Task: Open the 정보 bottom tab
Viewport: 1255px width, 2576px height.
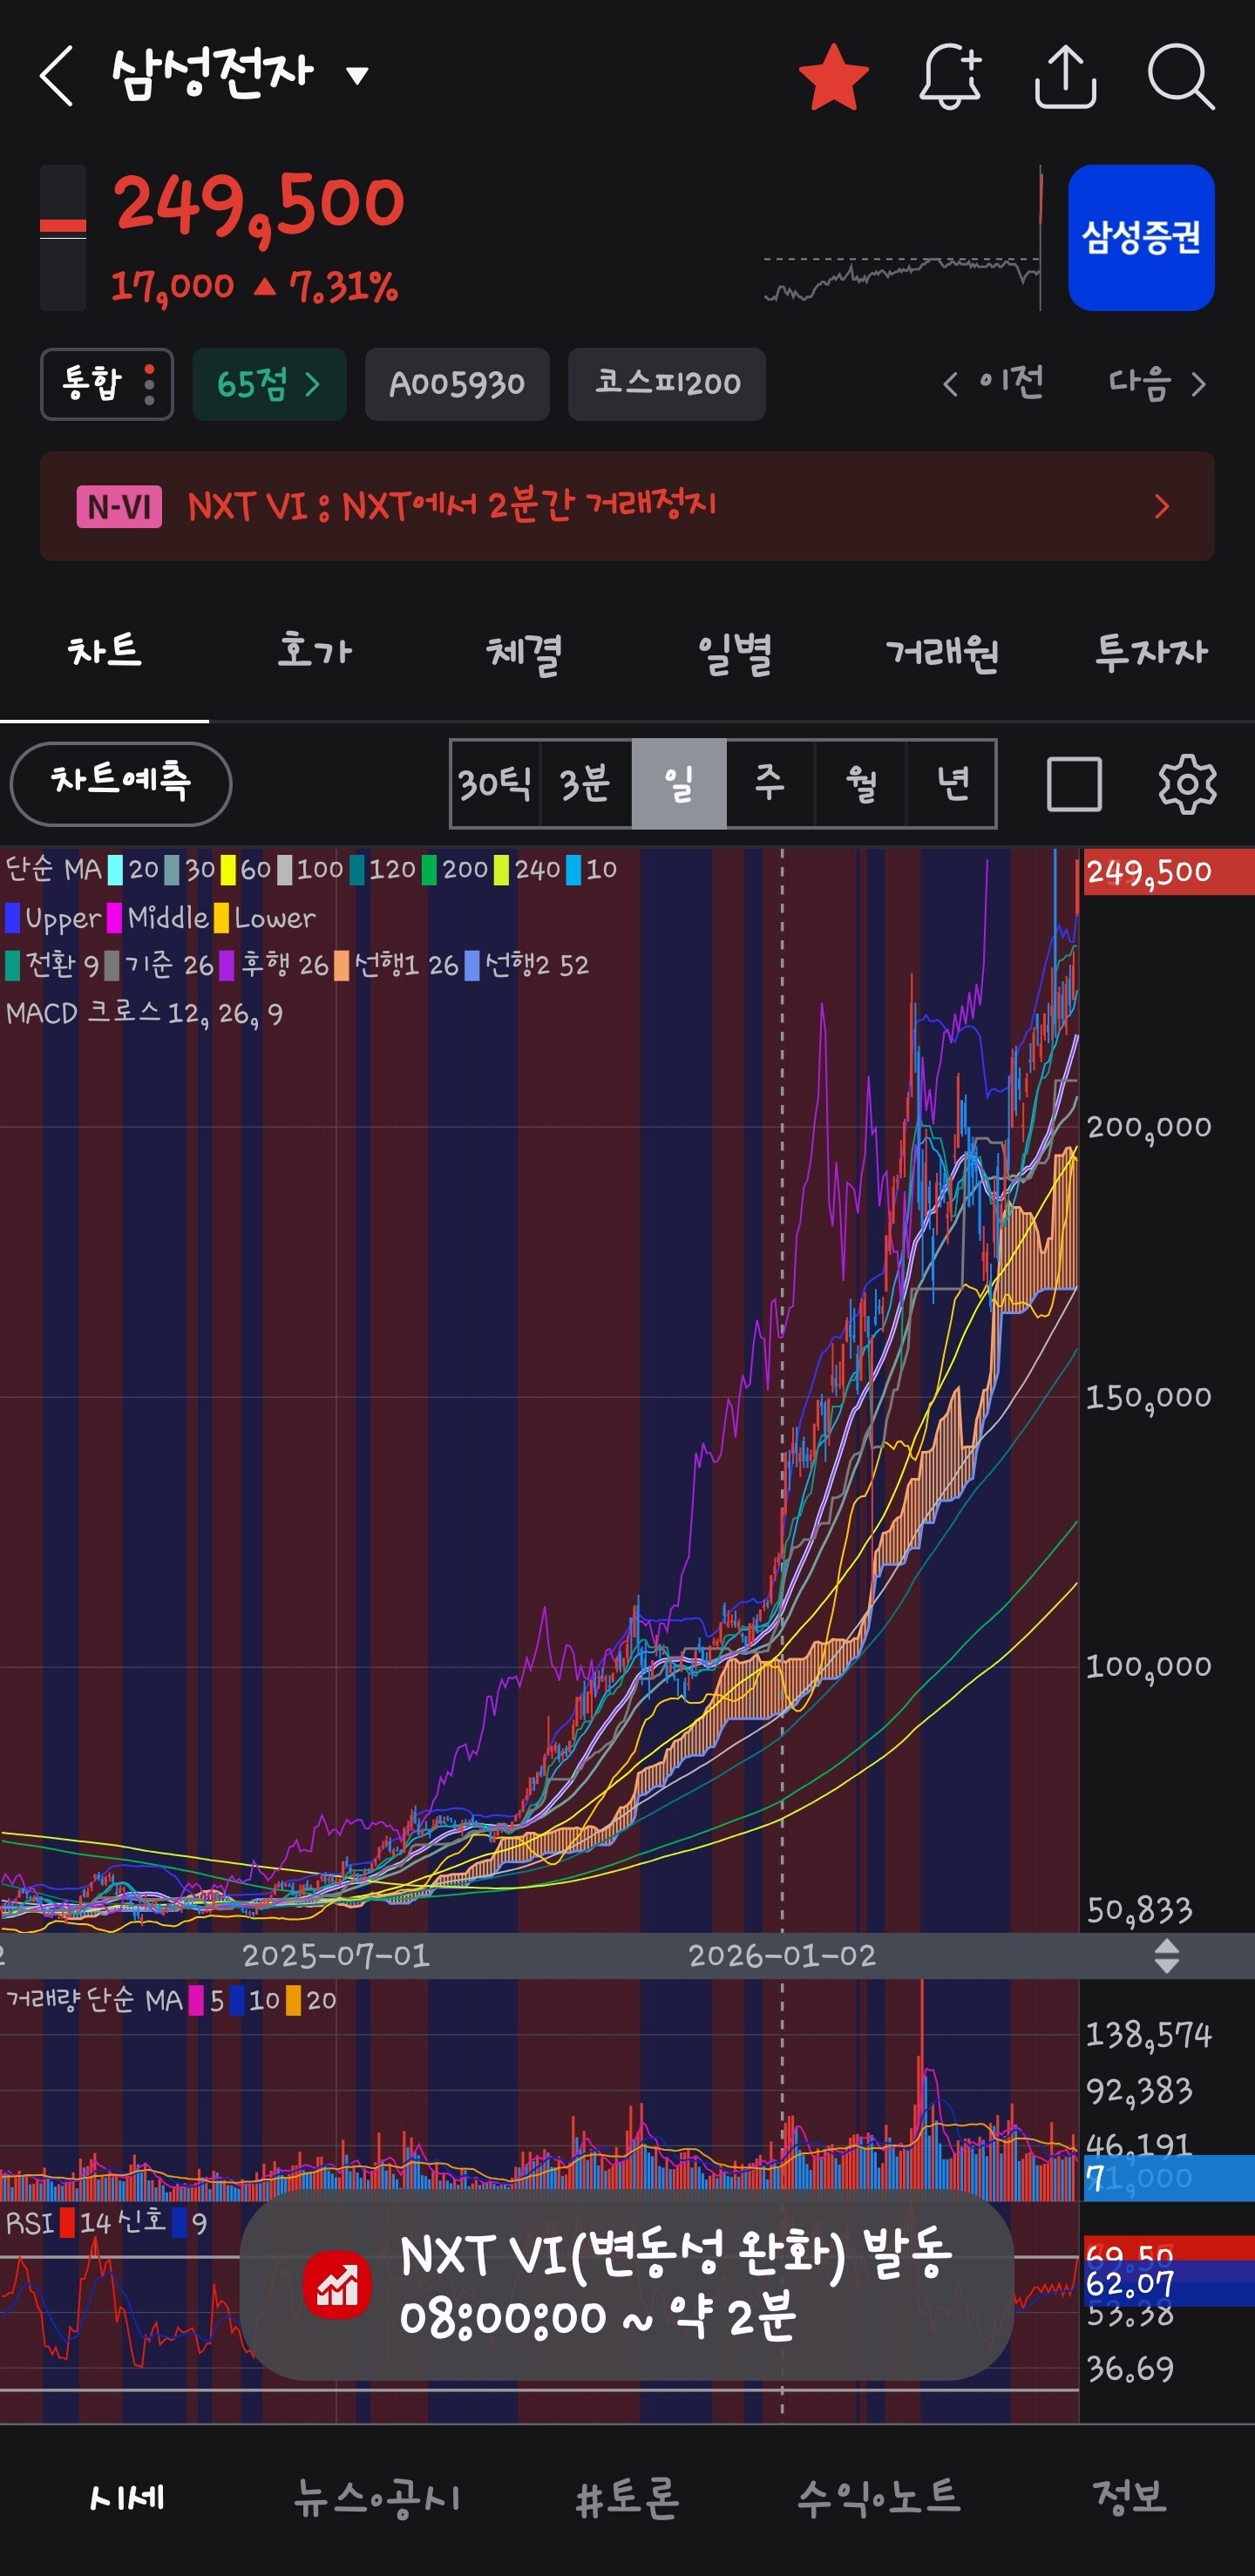Action: [x=1130, y=2498]
